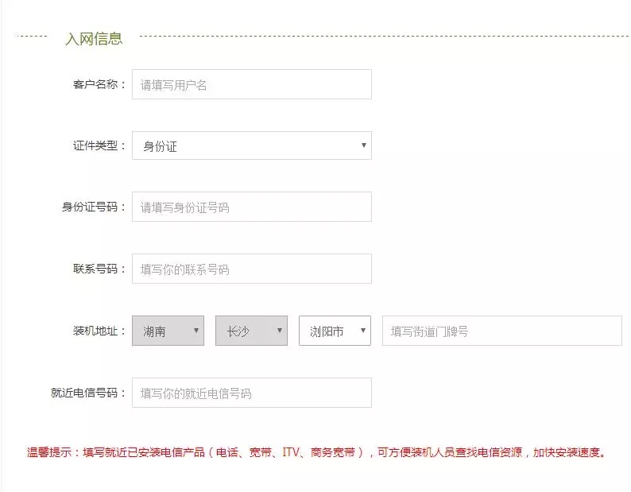
Task: Click the red 温馨提示 notice text
Action: (x=316, y=452)
